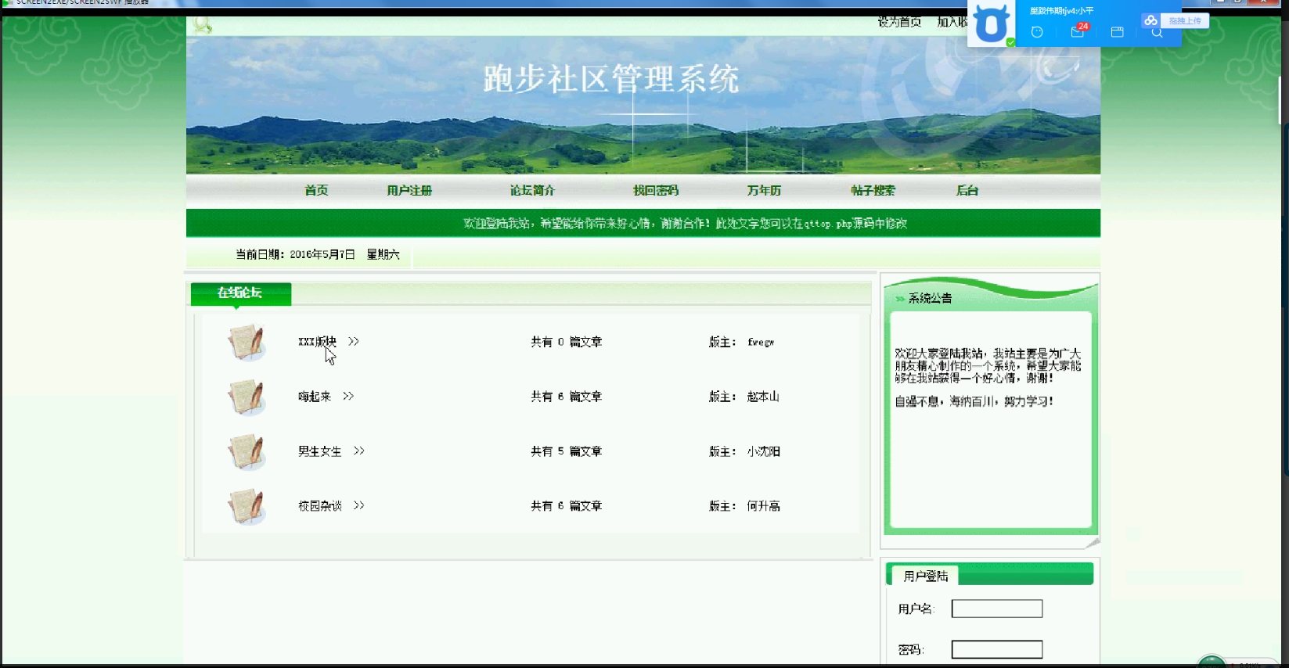This screenshot has height=668, width=1289.
Task: Open the 帖子搜索 navigation item
Action: tap(873, 190)
